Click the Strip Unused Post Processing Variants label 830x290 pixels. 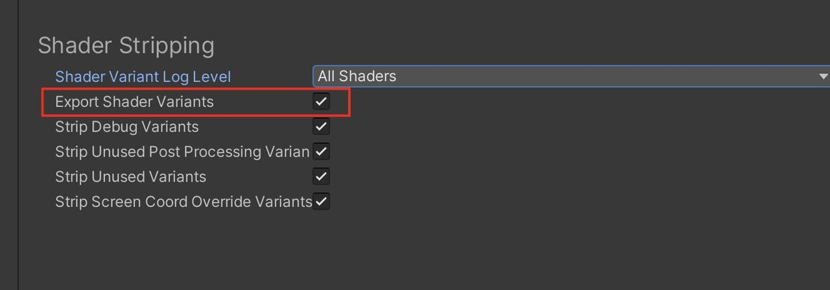point(182,152)
